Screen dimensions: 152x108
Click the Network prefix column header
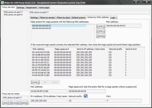click(115, 49)
